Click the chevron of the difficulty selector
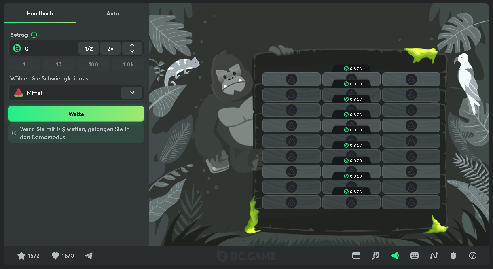 [132, 93]
